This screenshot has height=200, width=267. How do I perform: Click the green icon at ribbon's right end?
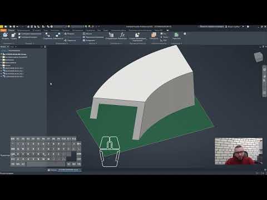pyautogui.click(x=176, y=36)
